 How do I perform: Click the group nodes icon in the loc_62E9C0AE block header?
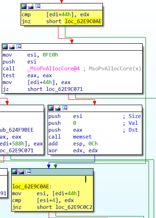[x=28, y=172]
